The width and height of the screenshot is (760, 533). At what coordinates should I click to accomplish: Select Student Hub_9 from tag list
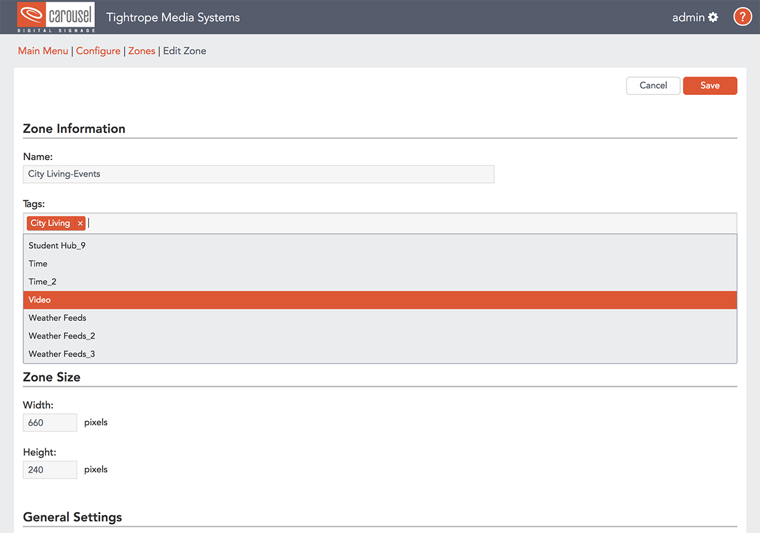coord(57,246)
